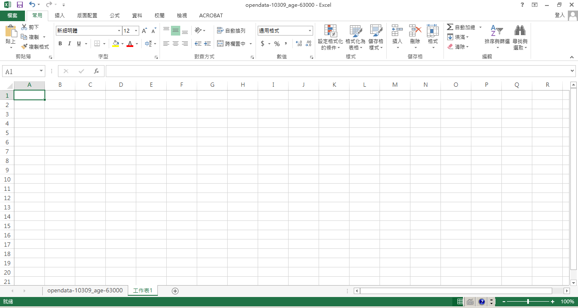The image size is (578, 308).
Task: Toggle Wrap Text (自動換列)
Action: point(231,31)
